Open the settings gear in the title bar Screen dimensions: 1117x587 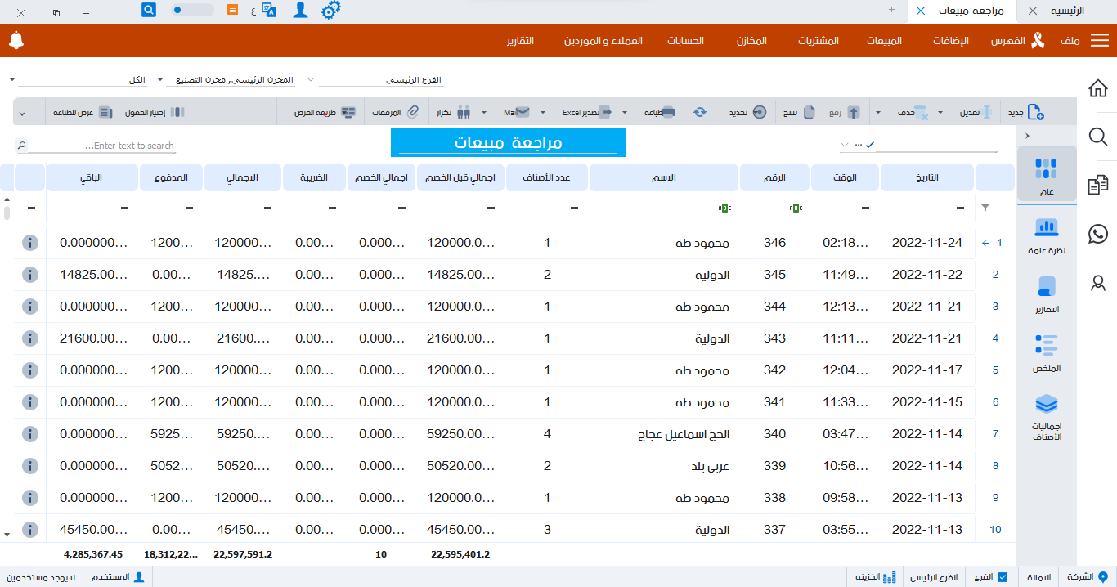(330, 10)
